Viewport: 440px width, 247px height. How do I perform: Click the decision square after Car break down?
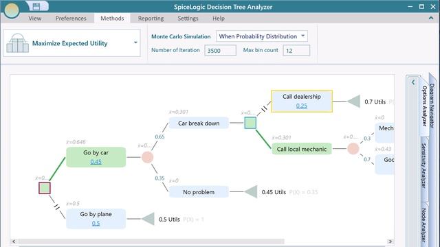click(x=250, y=123)
